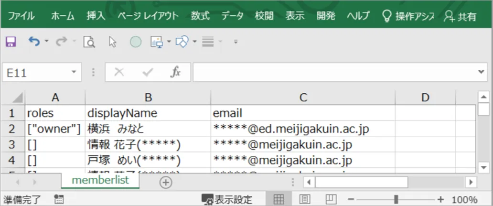Switch to Page Layout view

305,199
